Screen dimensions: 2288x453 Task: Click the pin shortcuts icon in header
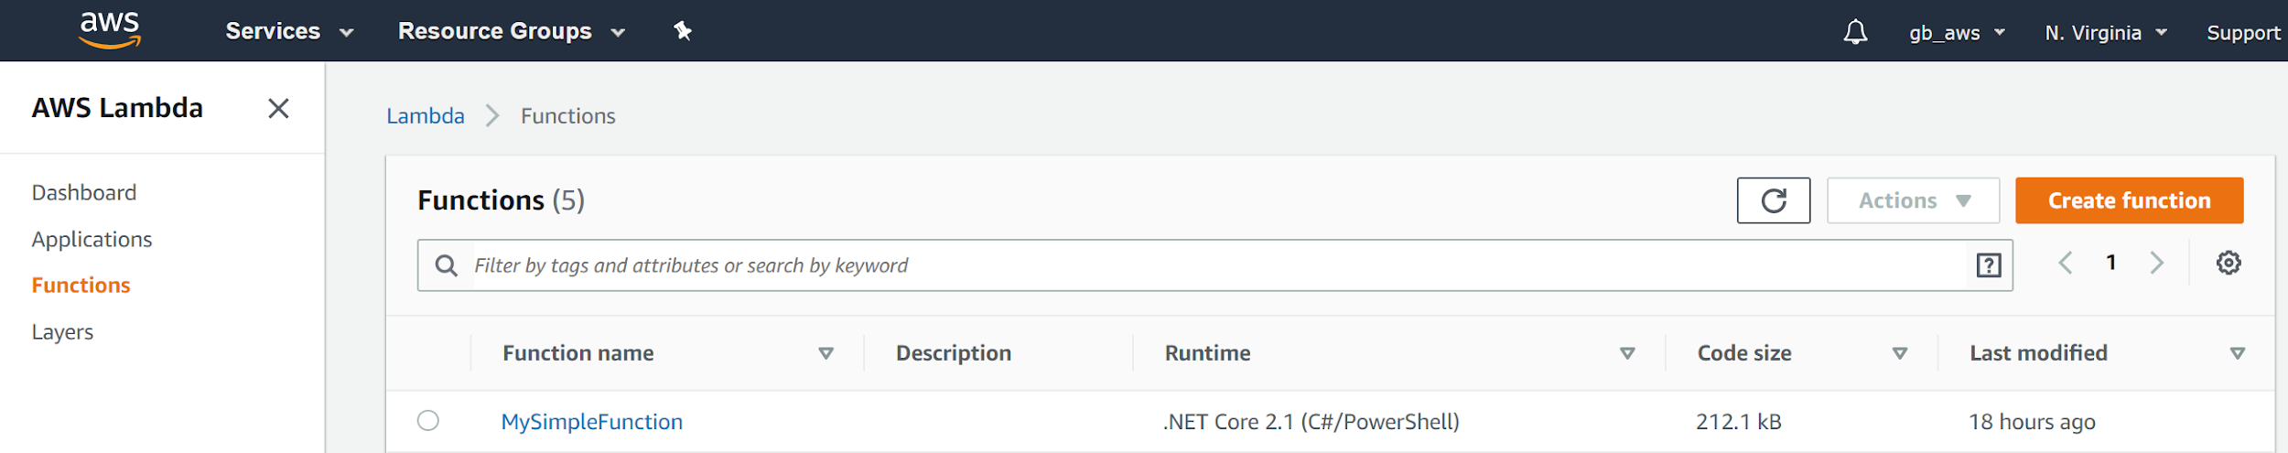(x=683, y=31)
